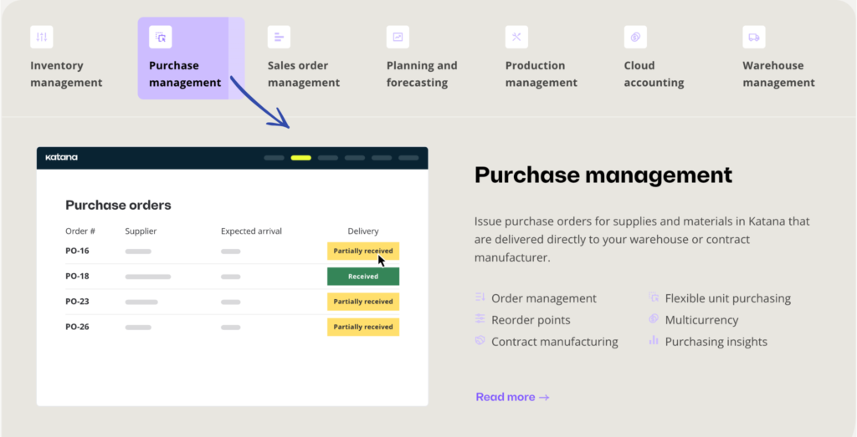Click Partially received badge for PO-26
This screenshot has width=857, height=437.
(x=363, y=327)
